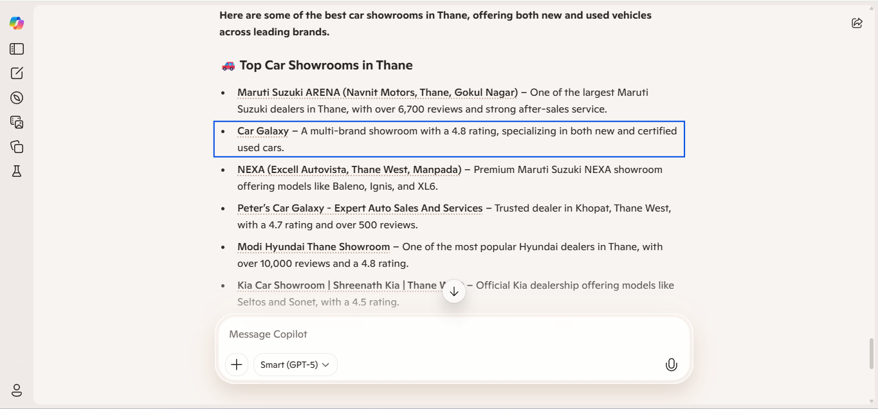Viewport: 878px width, 409px height.
Task: Open the media creation icon in the sidebar
Action: pos(16,122)
